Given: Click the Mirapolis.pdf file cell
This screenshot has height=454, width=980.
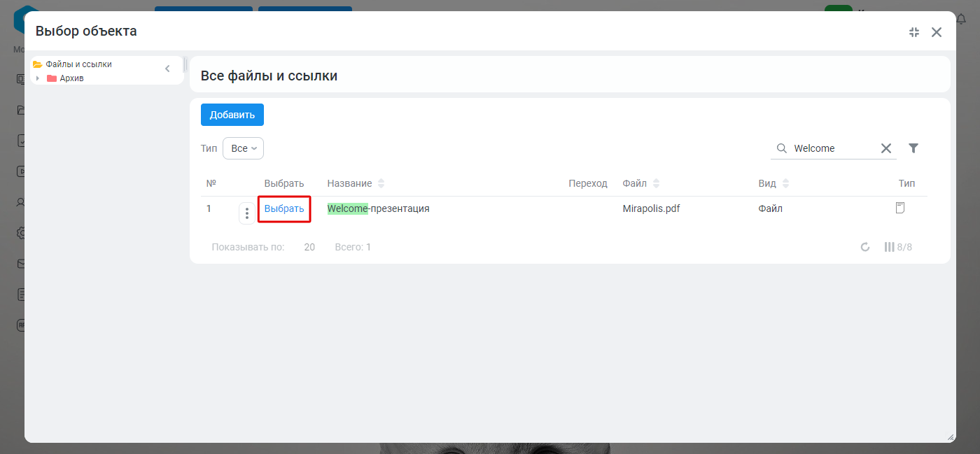Looking at the screenshot, I should click(652, 208).
